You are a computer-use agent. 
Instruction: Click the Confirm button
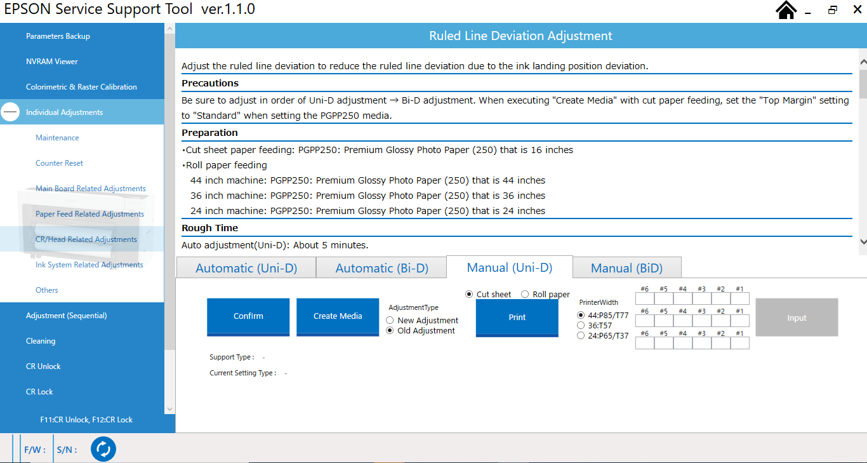point(248,317)
